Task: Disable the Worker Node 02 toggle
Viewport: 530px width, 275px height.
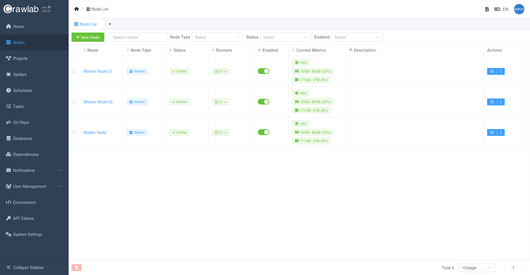Action: click(263, 101)
